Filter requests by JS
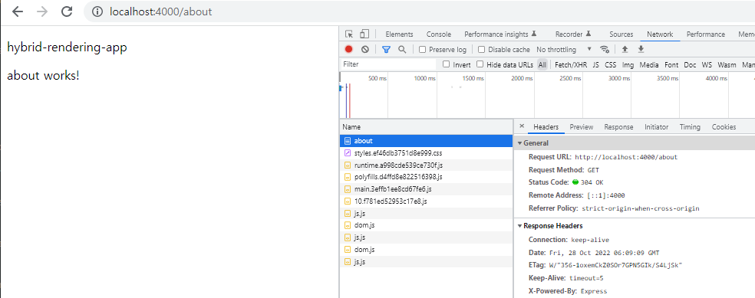The image size is (755, 298). [595, 64]
